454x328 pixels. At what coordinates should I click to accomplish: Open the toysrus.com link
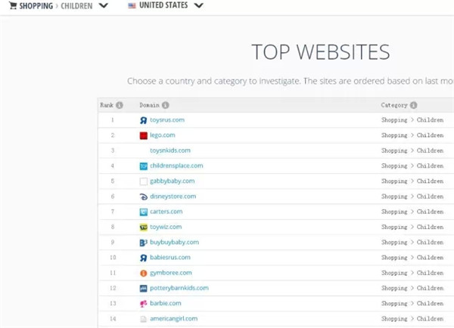pyautogui.click(x=167, y=120)
